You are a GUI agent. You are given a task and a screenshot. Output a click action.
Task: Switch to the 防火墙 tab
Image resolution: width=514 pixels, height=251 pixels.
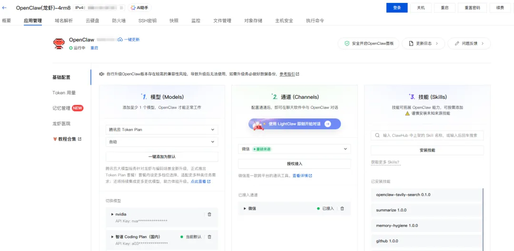click(x=119, y=20)
